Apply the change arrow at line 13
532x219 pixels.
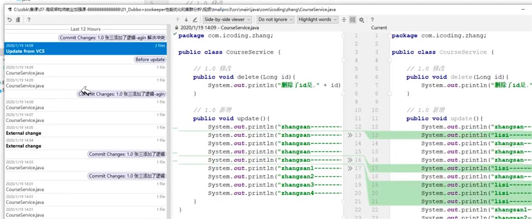pyautogui.click(x=350, y=135)
